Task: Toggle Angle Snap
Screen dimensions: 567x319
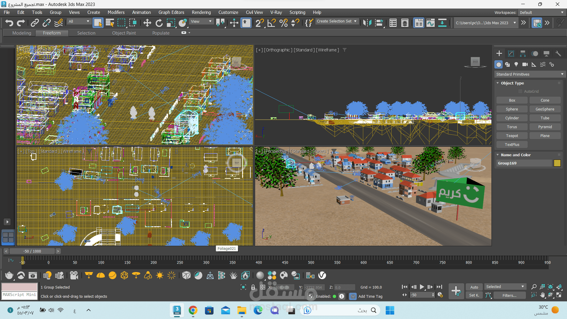Action: click(x=271, y=23)
